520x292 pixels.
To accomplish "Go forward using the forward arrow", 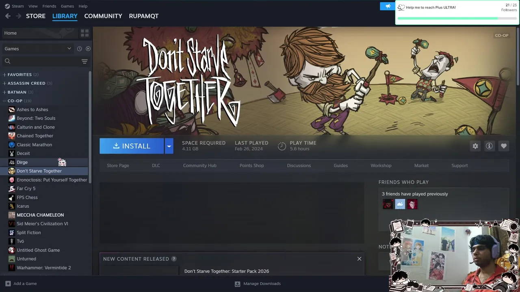I will click(18, 16).
